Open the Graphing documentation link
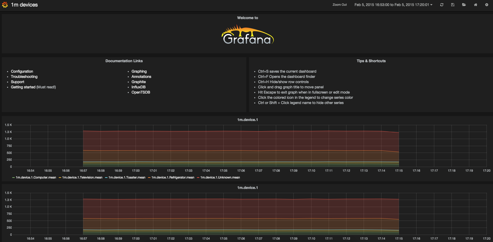The image size is (493, 242). 139,71
